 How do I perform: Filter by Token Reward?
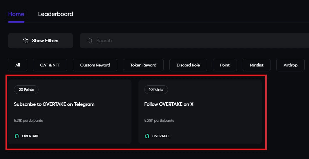(143, 65)
